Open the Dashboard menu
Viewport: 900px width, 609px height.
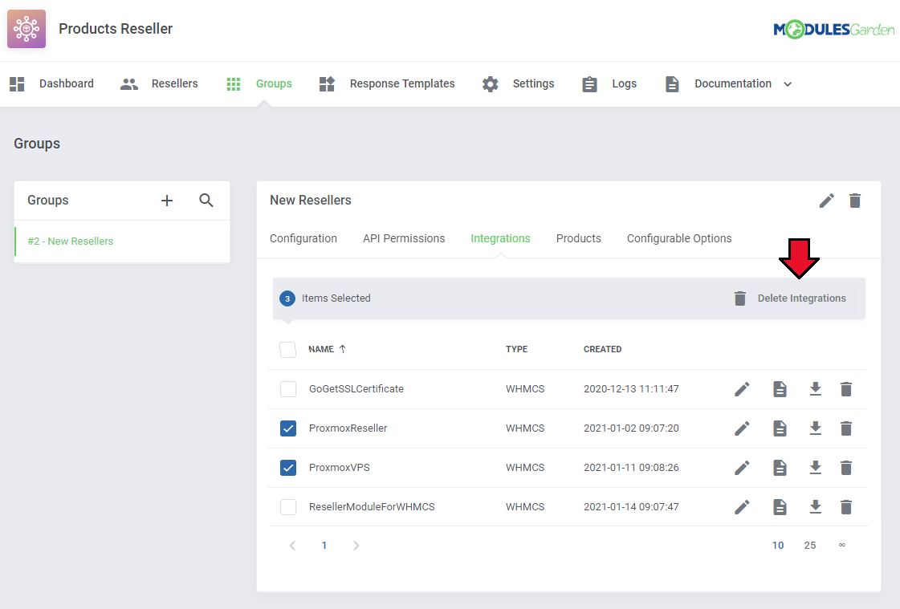tap(51, 83)
